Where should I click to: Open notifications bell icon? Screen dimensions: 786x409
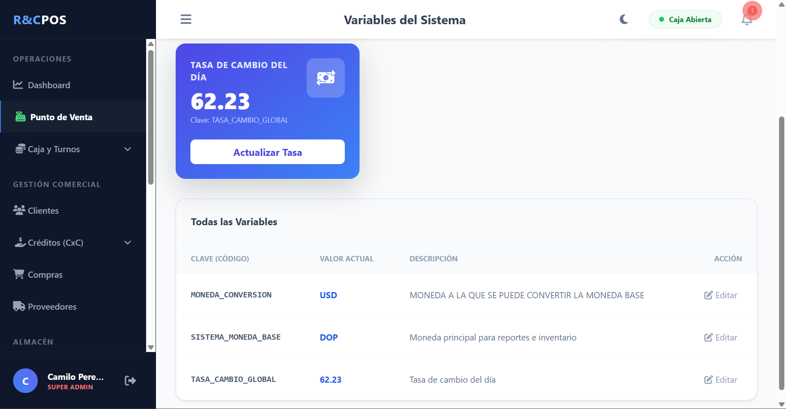(747, 20)
